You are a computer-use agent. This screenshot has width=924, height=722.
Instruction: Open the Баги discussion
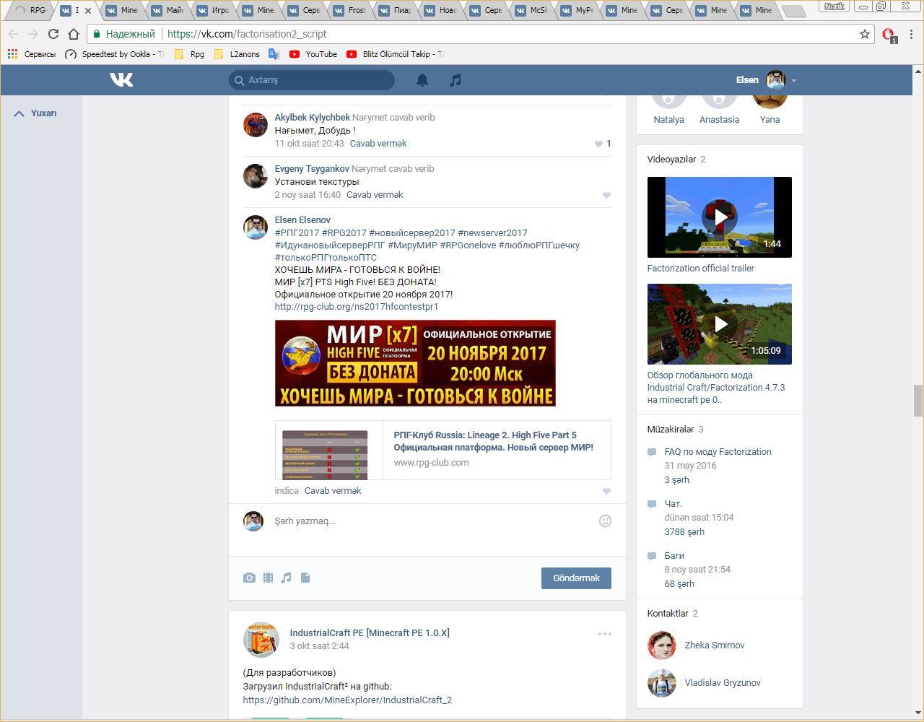[674, 556]
